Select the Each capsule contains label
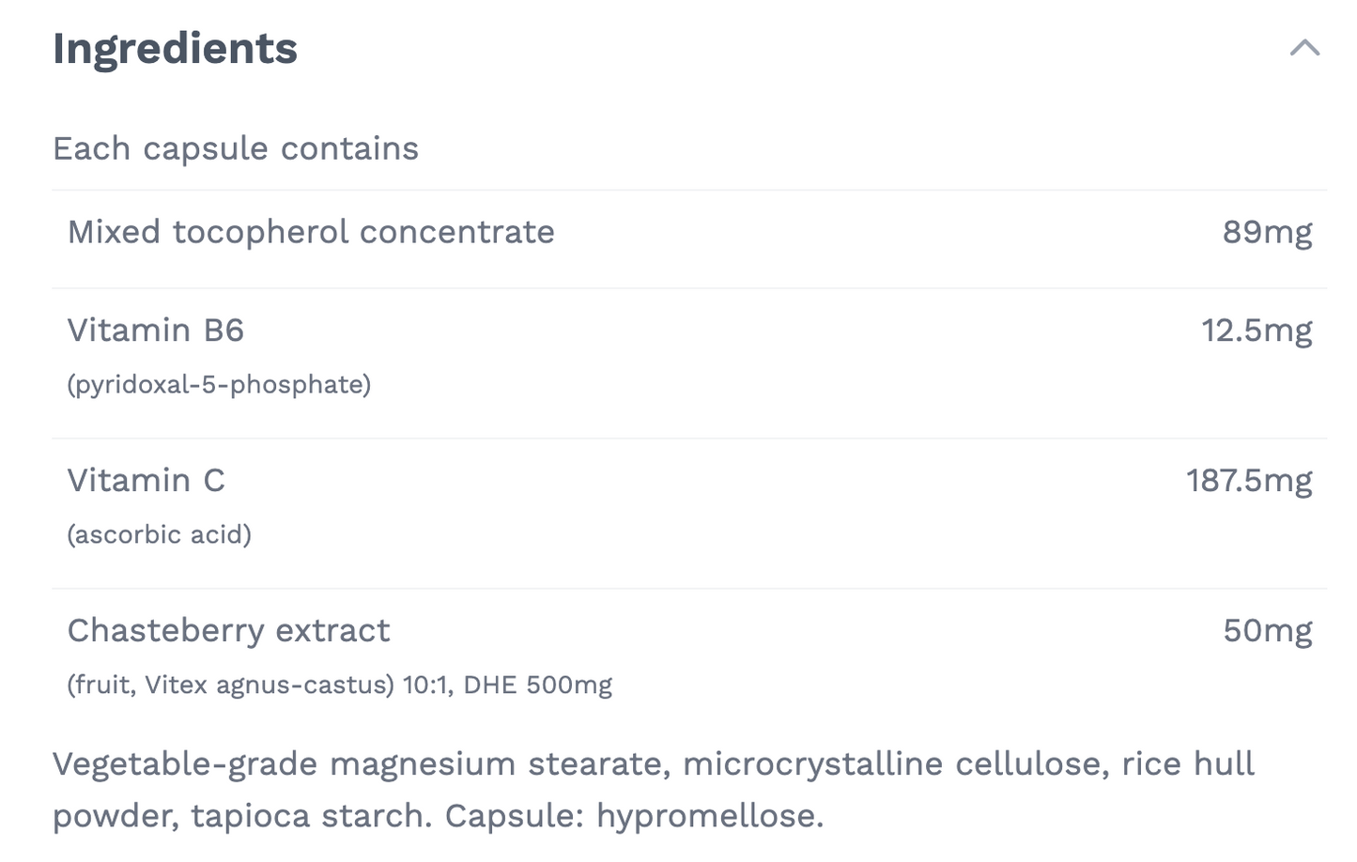 tap(236, 148)
